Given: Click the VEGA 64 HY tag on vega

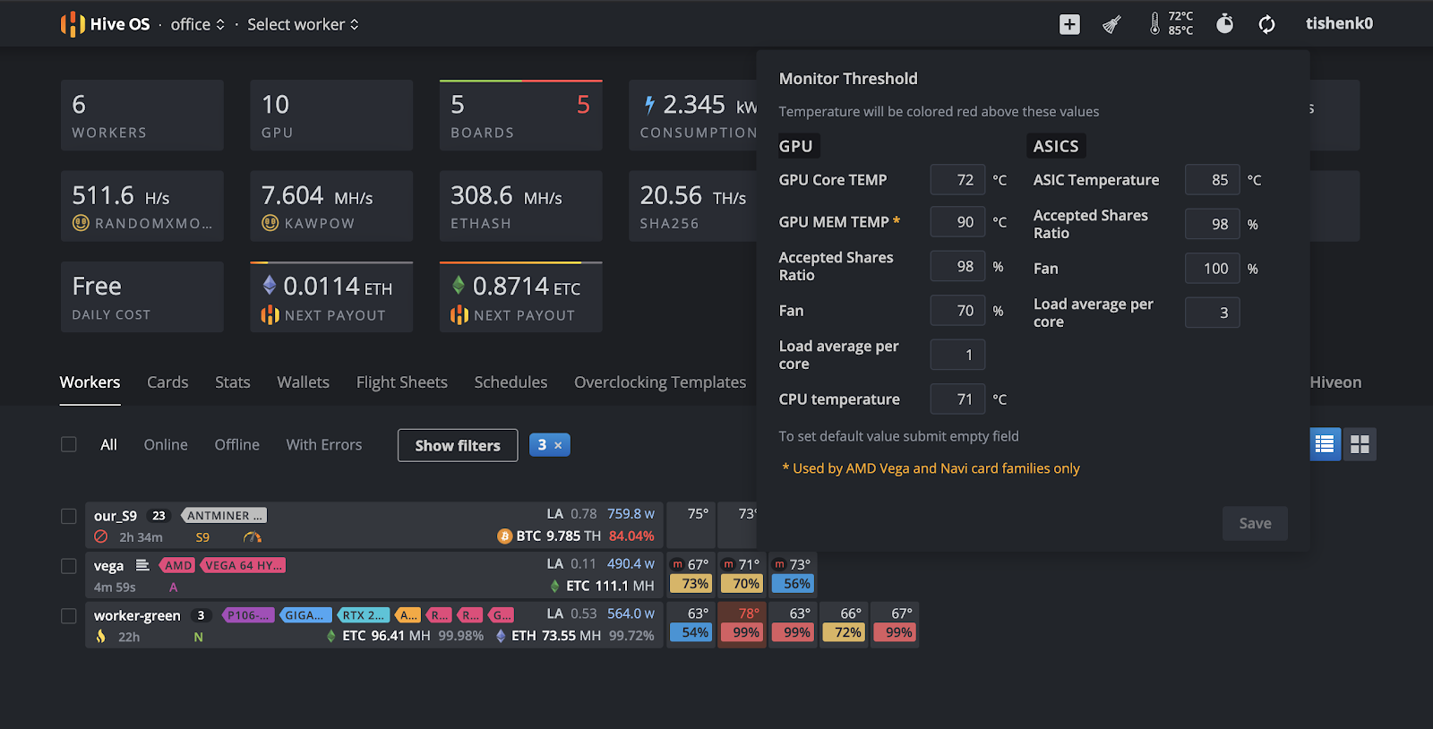Looking at the screenshot, I should click(x=243, y=565).
